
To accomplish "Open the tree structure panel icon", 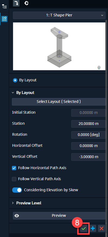I will pos(4,6).
